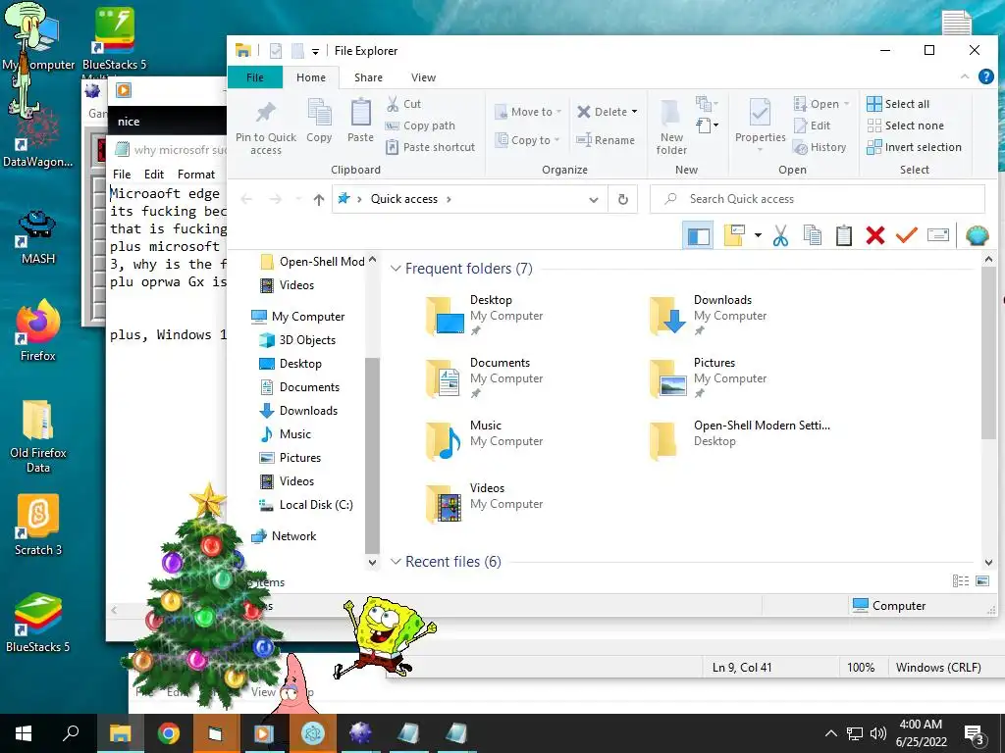Click Invert selection in the ribbon

click(914, 147)
